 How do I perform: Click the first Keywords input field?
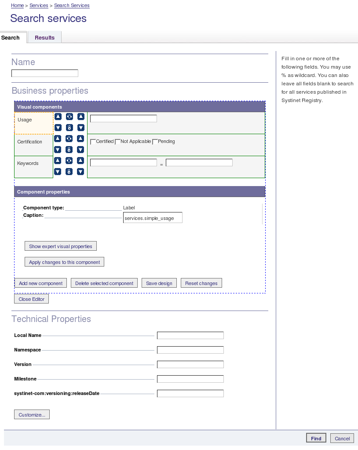pyautogui.click(x=123, y=163)
